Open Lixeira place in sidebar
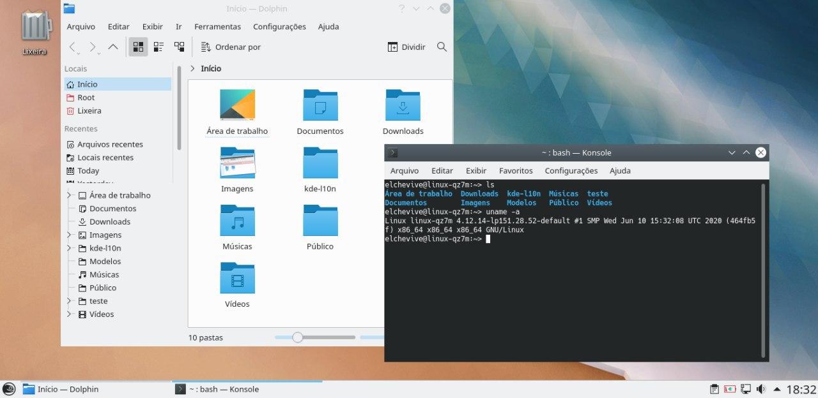Viewport: 818px width, 398px height. click(118, 111)
